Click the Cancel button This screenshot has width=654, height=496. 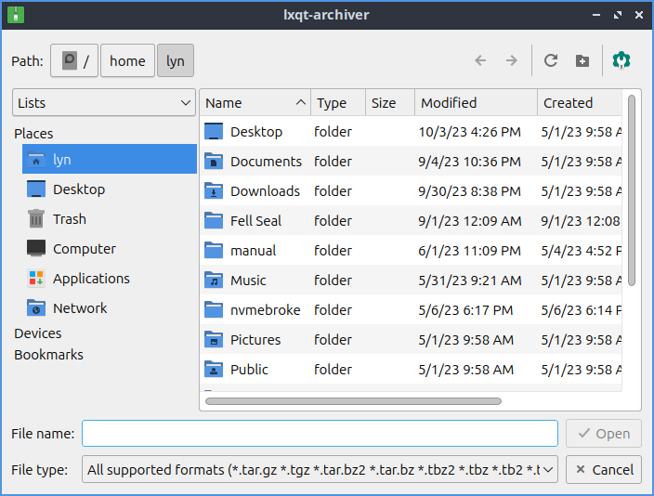pos(603,470)
